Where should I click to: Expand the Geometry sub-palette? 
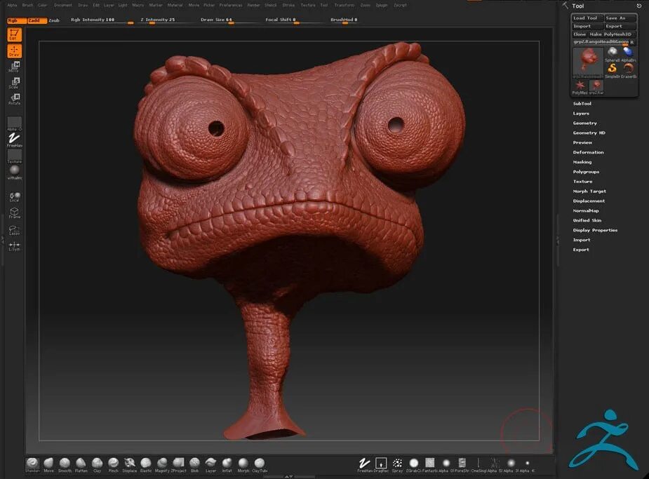click(585, 123)
